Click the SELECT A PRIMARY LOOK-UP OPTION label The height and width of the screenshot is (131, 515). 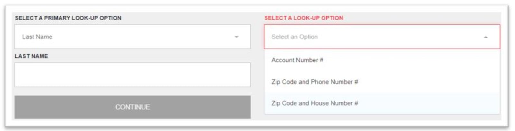(68, 18)
